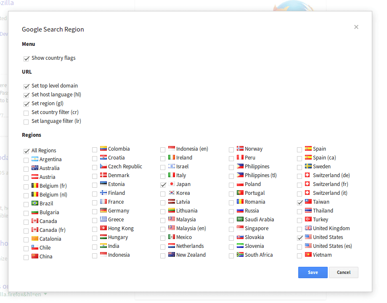This screenshot has height=303, width=387.
Task: Click the Belgium (nl) label
Action: pos(53,195)
